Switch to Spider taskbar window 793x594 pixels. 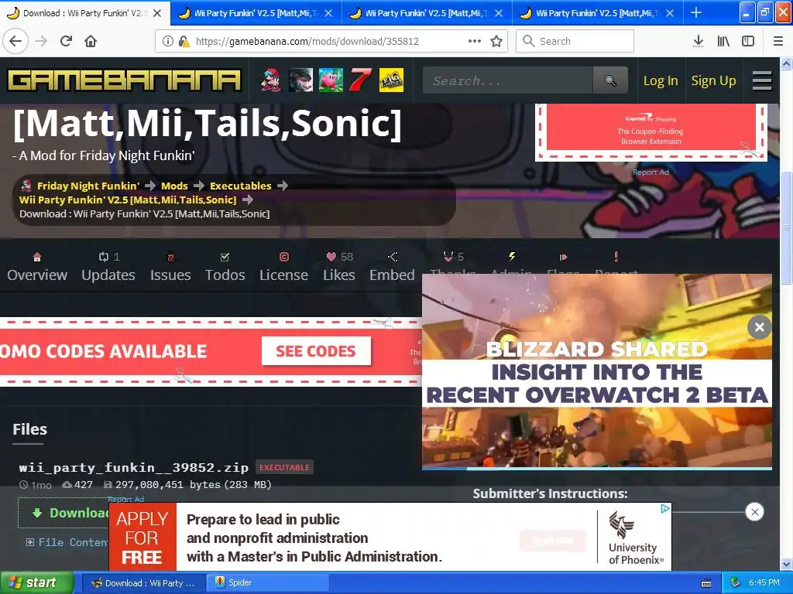click(268, 582)
